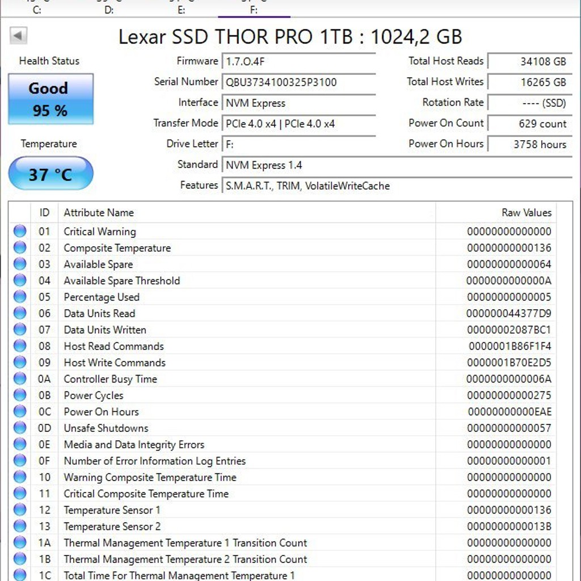Click raw value 0000002087BC1
581x581 pixels.
[x=509, y=330]
